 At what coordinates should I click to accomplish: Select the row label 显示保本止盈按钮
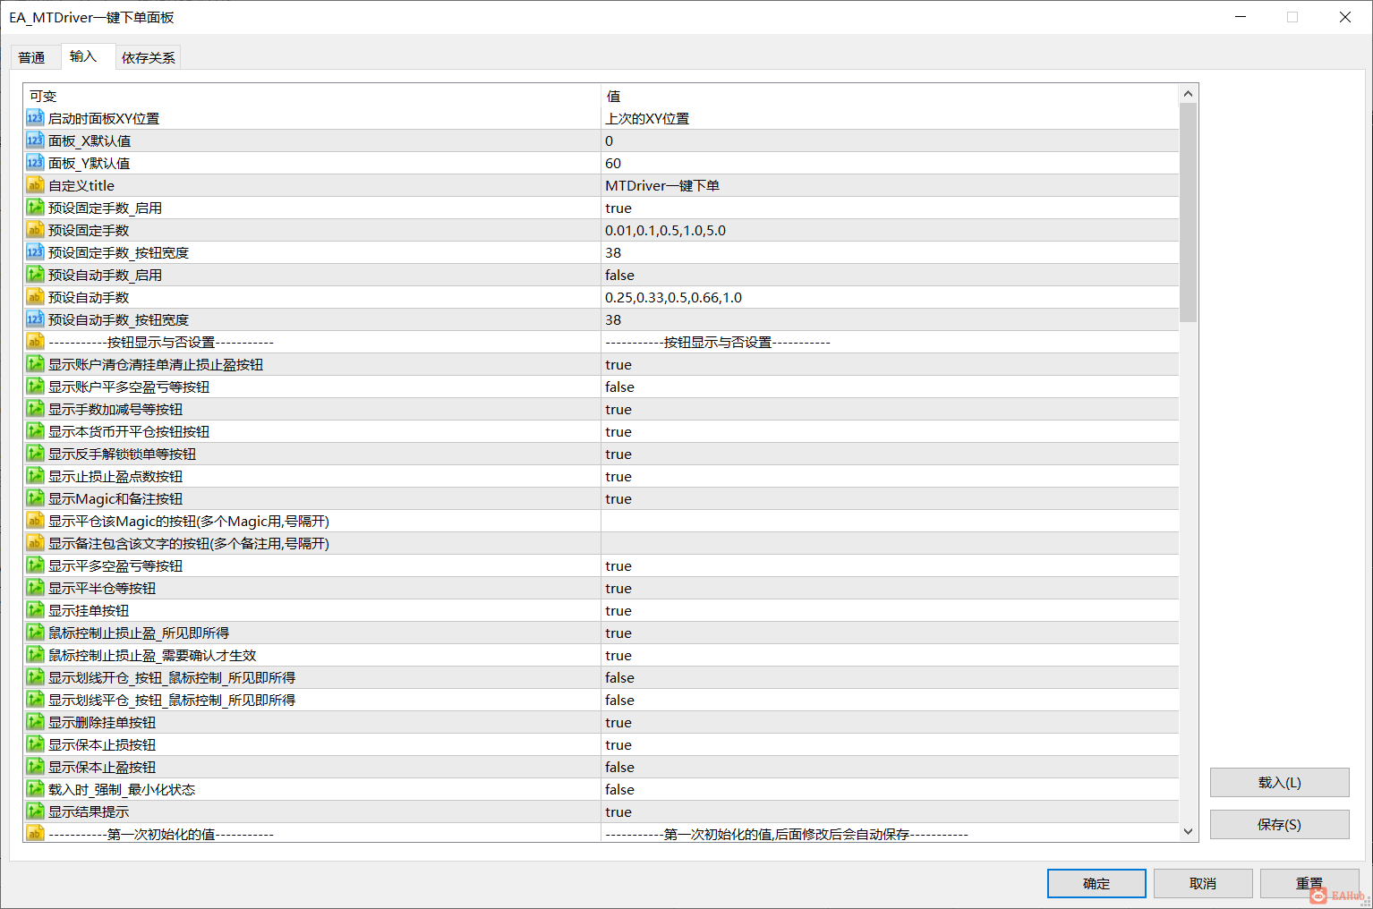click(102, 767)
